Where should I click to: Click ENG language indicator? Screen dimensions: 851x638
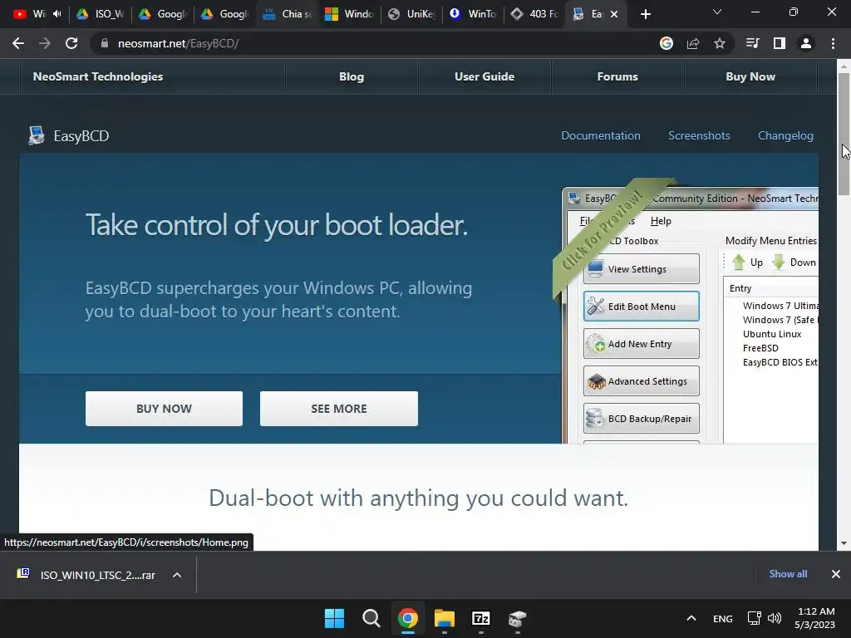tap(722, 618)
